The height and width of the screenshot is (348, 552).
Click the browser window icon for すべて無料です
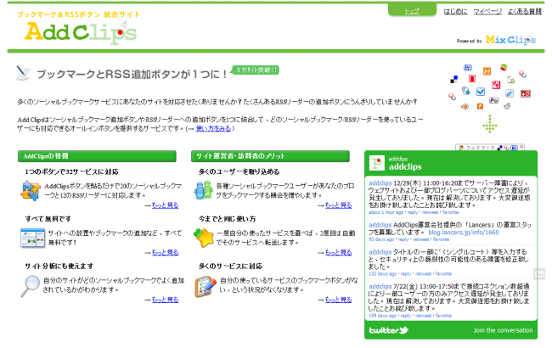point(33,238)
